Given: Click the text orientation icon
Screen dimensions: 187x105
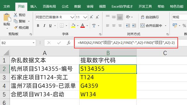Looking at the screenshot, I should click(x=128, y=17).
